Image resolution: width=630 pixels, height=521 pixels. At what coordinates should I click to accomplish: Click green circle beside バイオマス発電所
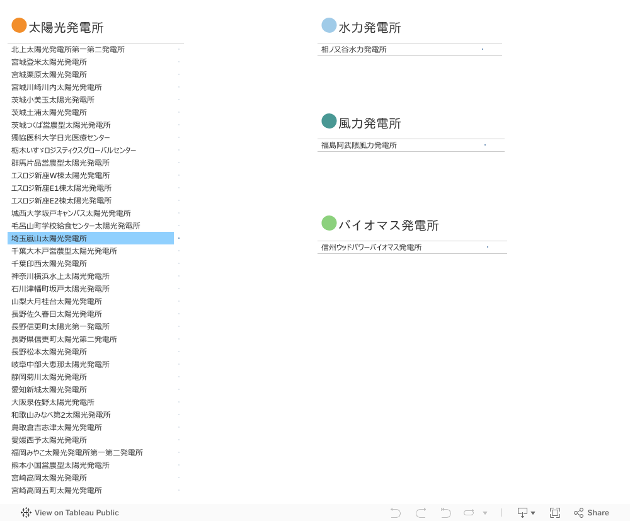click(329, 223)
